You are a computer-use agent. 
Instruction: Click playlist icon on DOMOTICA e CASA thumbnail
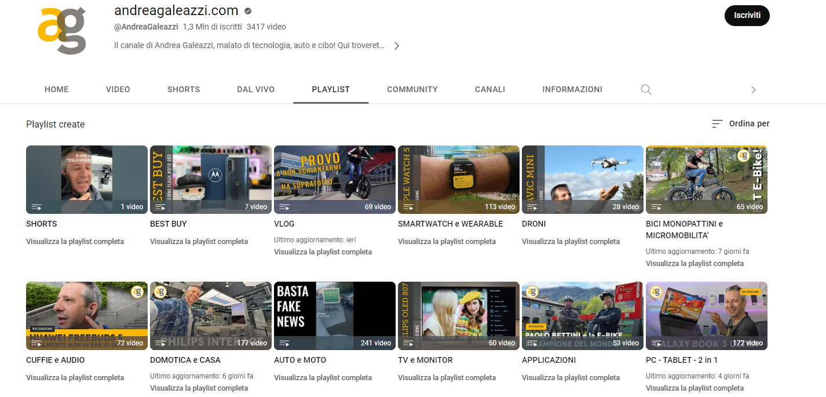(x=160, y=343)
